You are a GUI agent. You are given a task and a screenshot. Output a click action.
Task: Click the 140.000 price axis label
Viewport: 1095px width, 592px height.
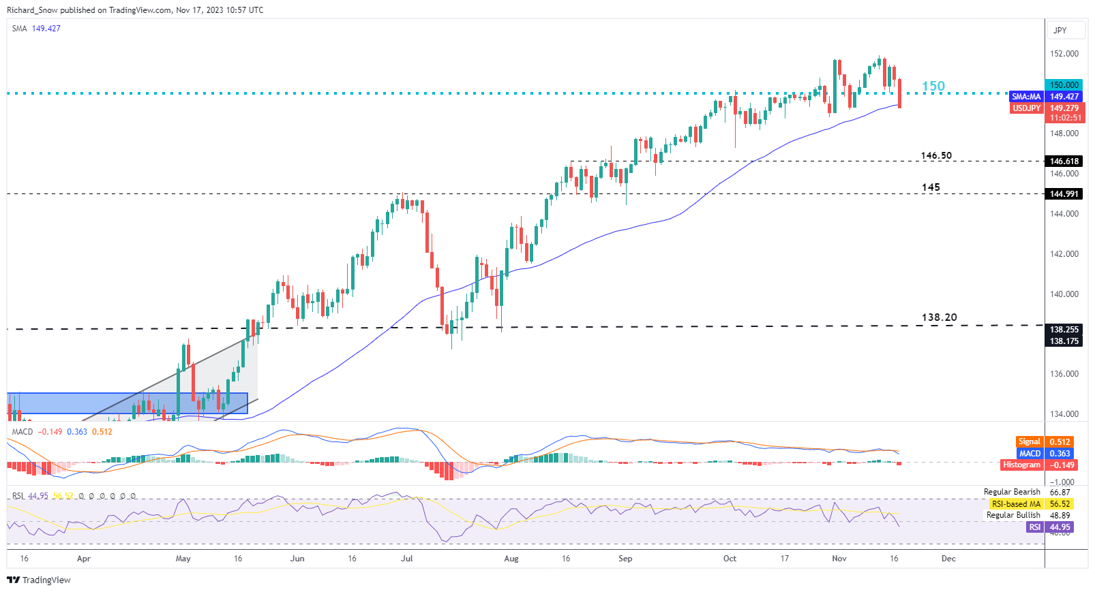pos(1064,294)
